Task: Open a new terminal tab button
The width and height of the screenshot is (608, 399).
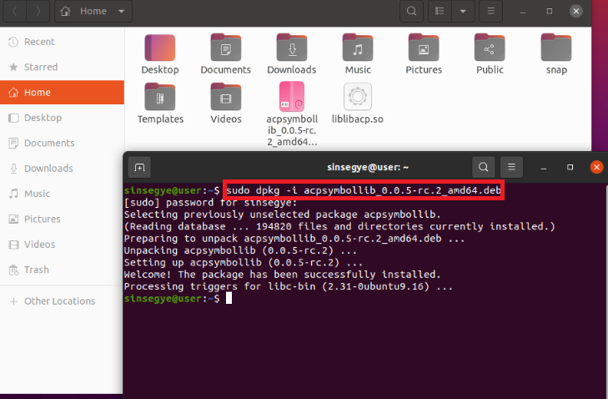Action: 139,167
